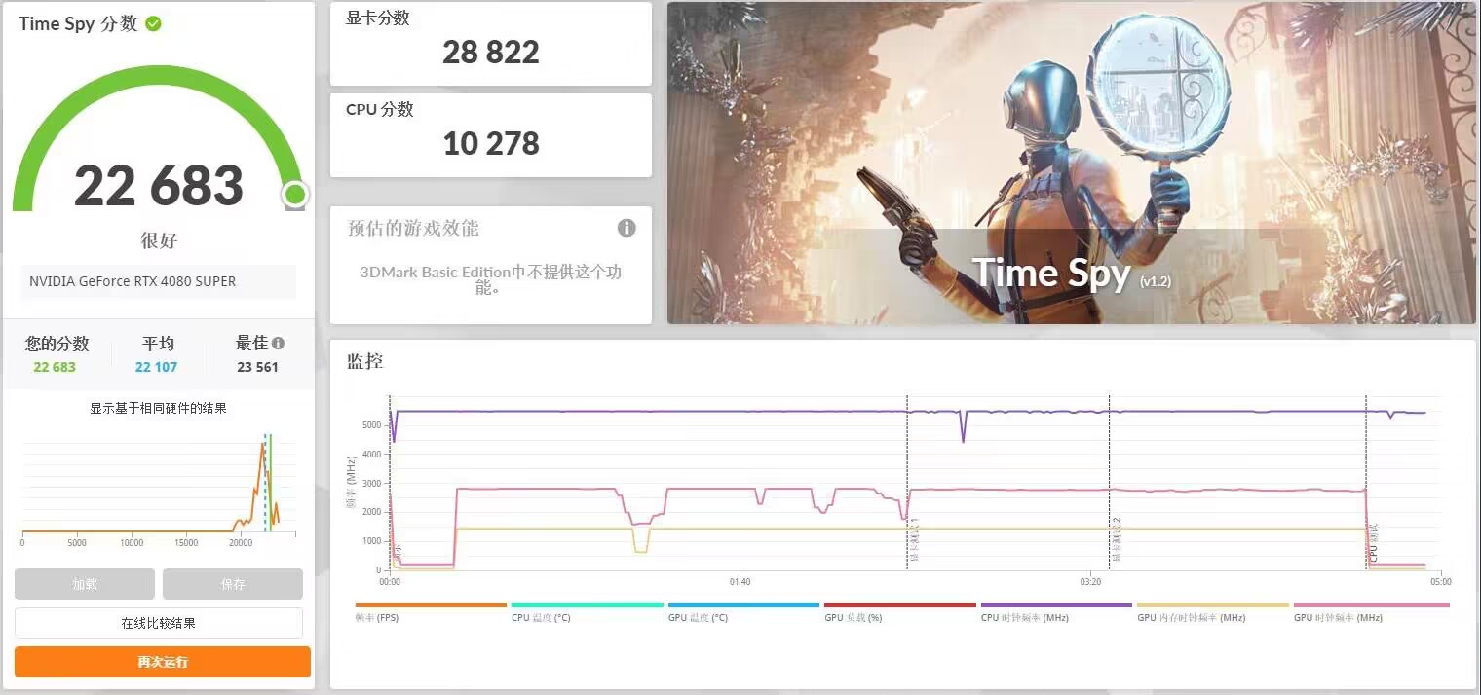Click the info icon beside 最佳 score
Screen dimensions: 1481x695
[279, 342]
